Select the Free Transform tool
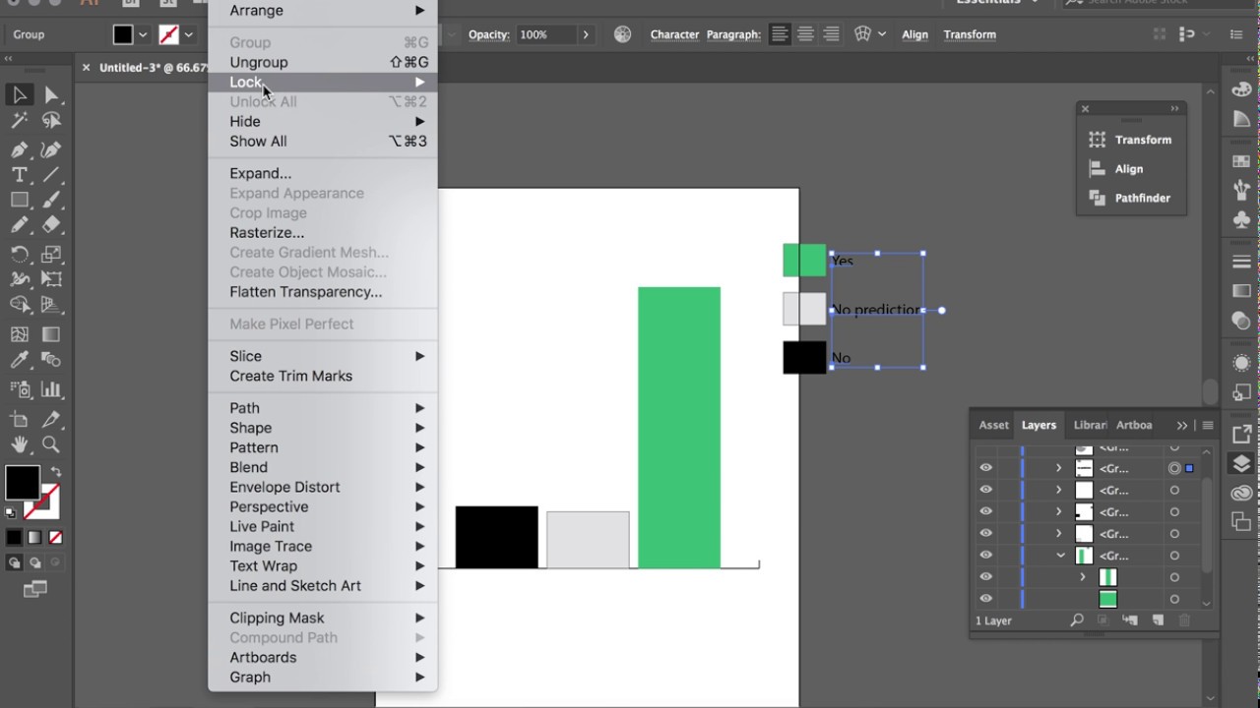Viewport: 1260px width, 708px height. pos(51,280)
